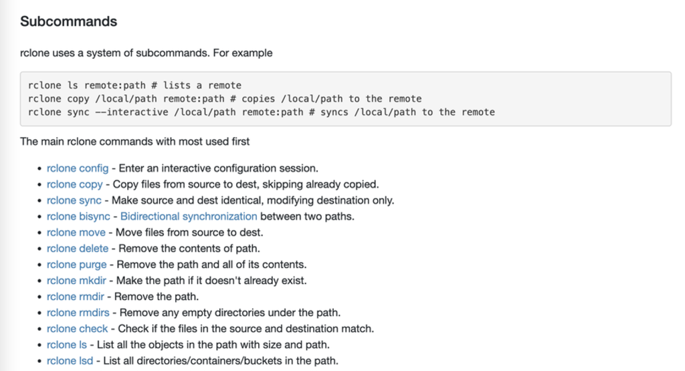Open the rclone config link
The image size is (685, 371).
pos(77,168)
